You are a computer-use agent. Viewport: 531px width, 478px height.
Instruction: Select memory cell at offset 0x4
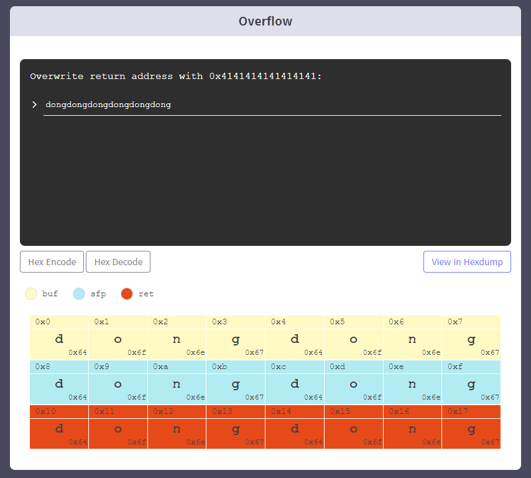[x=295, y=337]
